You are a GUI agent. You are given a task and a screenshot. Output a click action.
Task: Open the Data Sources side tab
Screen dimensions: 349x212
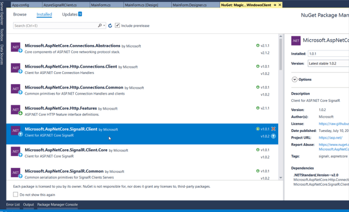pos(2,55)
